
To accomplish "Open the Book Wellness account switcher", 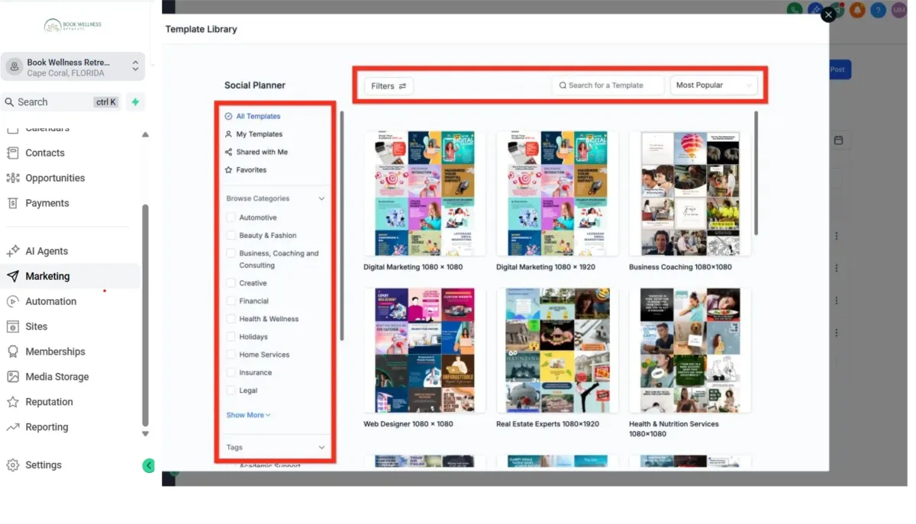I will [73, 67].
